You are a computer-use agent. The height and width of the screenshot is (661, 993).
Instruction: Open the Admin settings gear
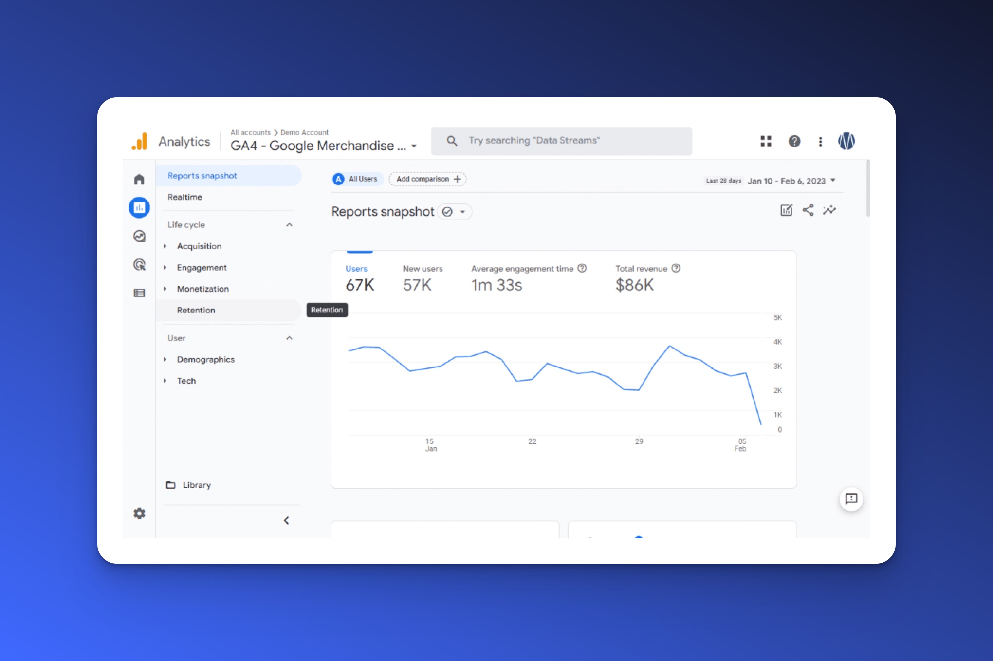[139, 514]
